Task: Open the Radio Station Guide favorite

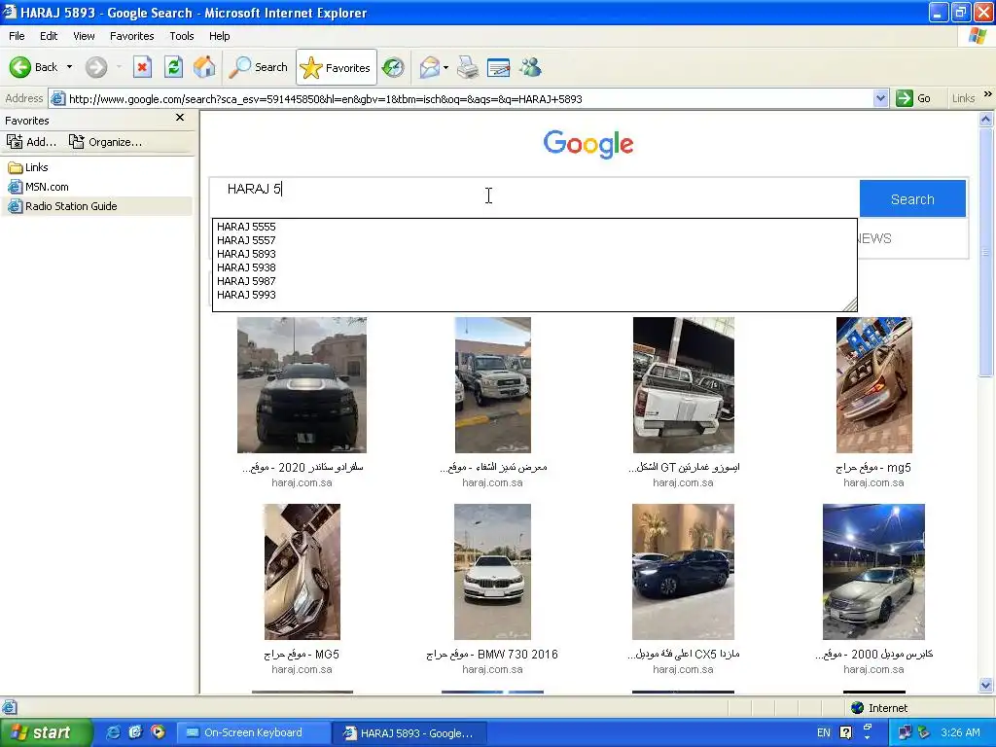Action: 62,206
